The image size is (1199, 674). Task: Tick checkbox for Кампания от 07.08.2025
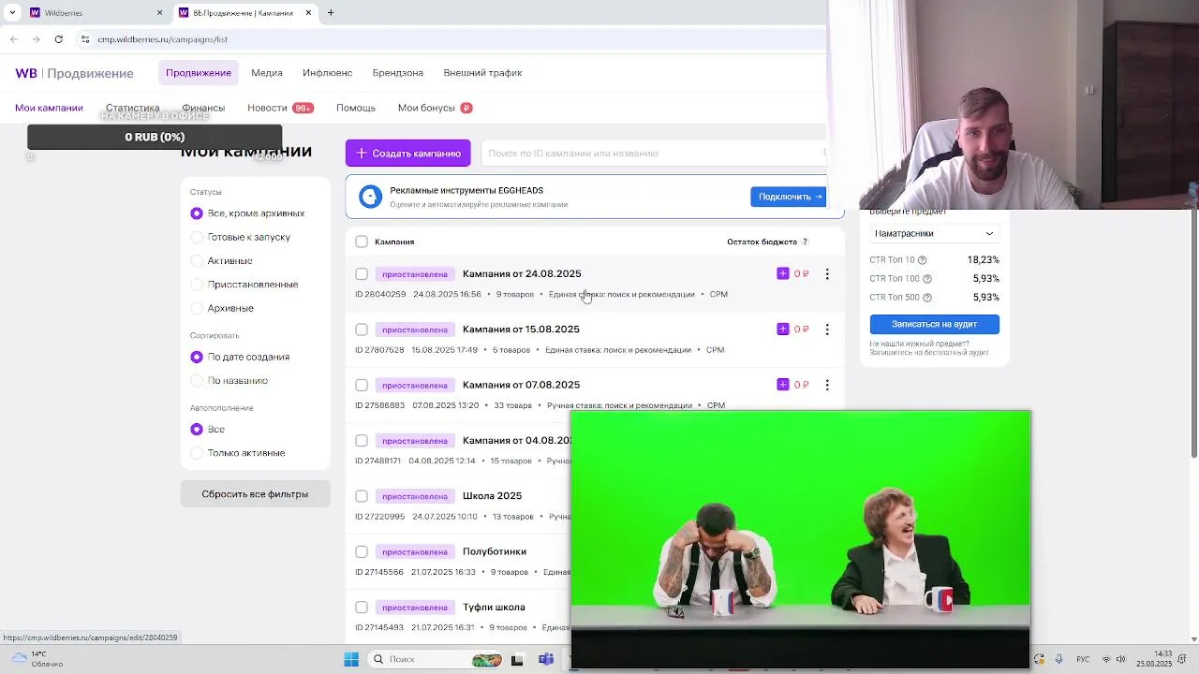click(x=362, y=385)
